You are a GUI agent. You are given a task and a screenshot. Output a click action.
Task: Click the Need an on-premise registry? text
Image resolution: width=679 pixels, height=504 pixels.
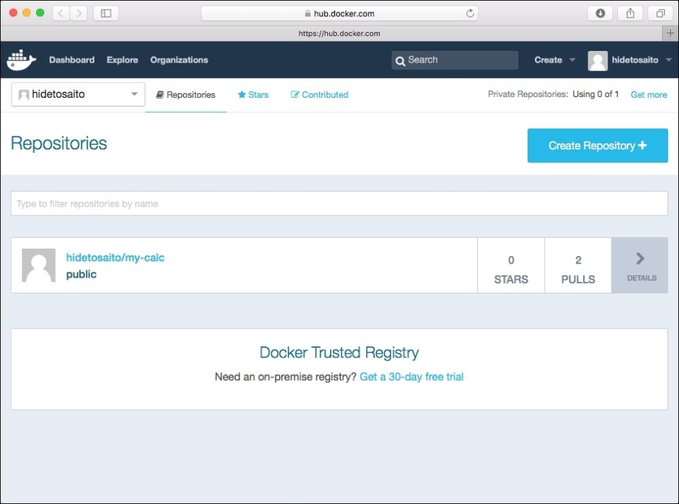[285, 376]
